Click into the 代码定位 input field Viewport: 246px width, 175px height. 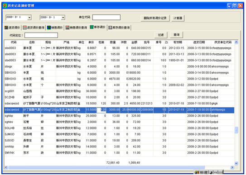[41, 35]
